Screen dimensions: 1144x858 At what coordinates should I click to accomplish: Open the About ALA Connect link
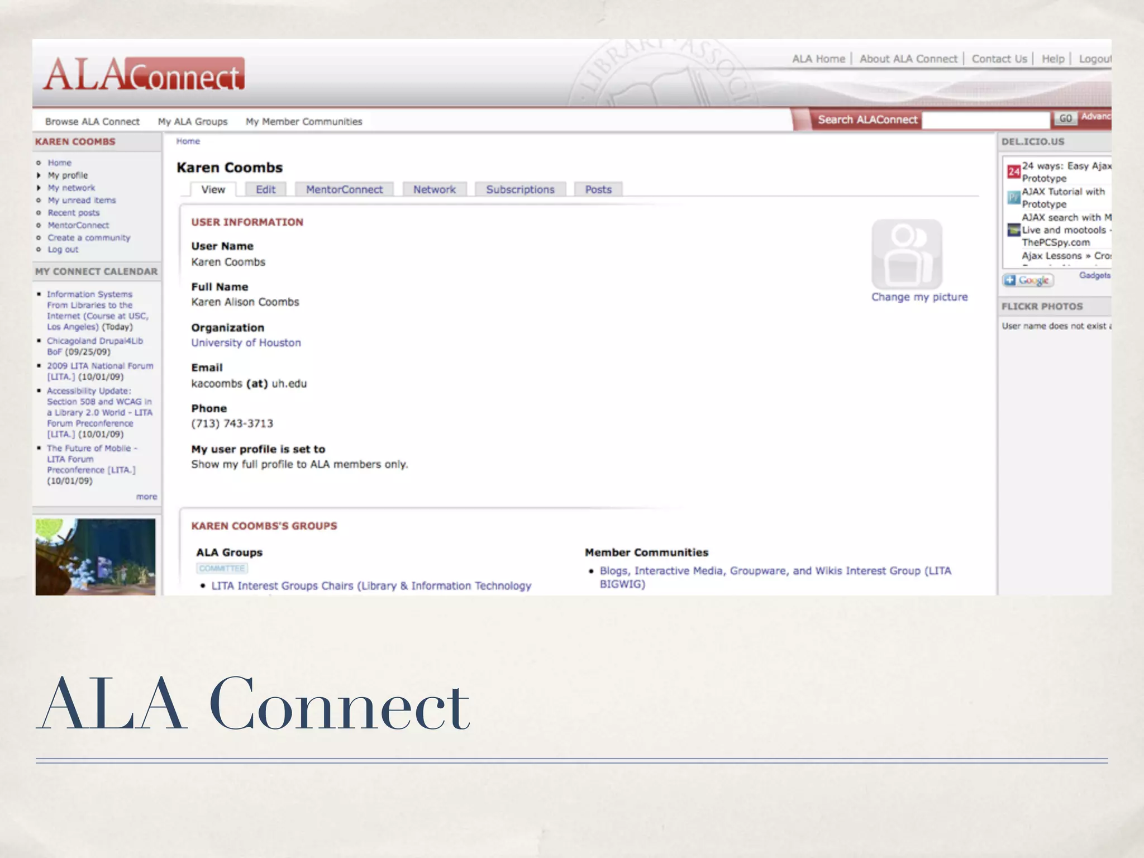908,59
